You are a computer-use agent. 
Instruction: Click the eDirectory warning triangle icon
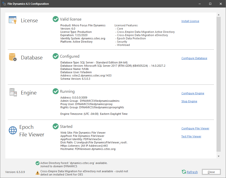coord(37,173)
